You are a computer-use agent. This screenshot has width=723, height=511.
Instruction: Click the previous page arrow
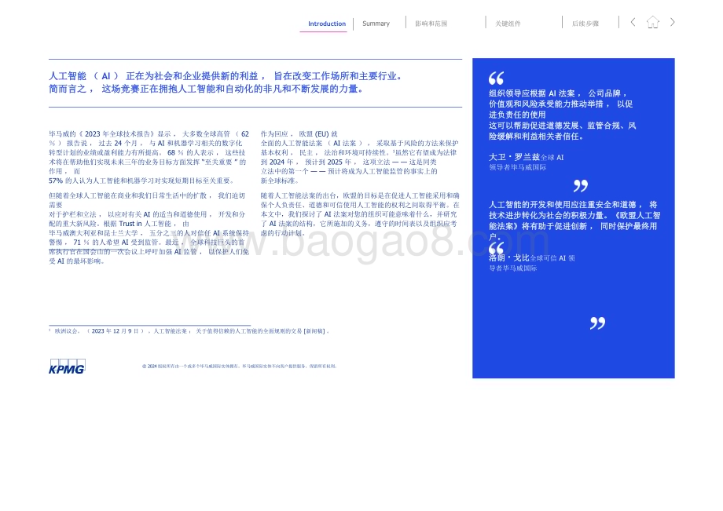[x=633, y=22]
